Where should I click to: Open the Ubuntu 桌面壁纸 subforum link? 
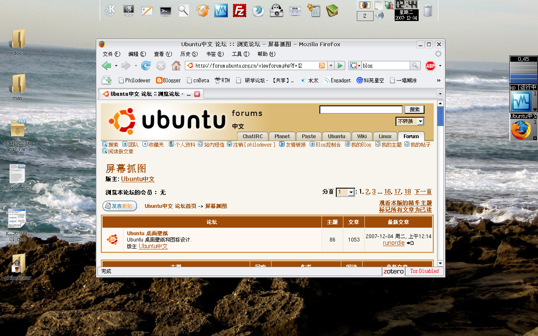click(147, 233)
